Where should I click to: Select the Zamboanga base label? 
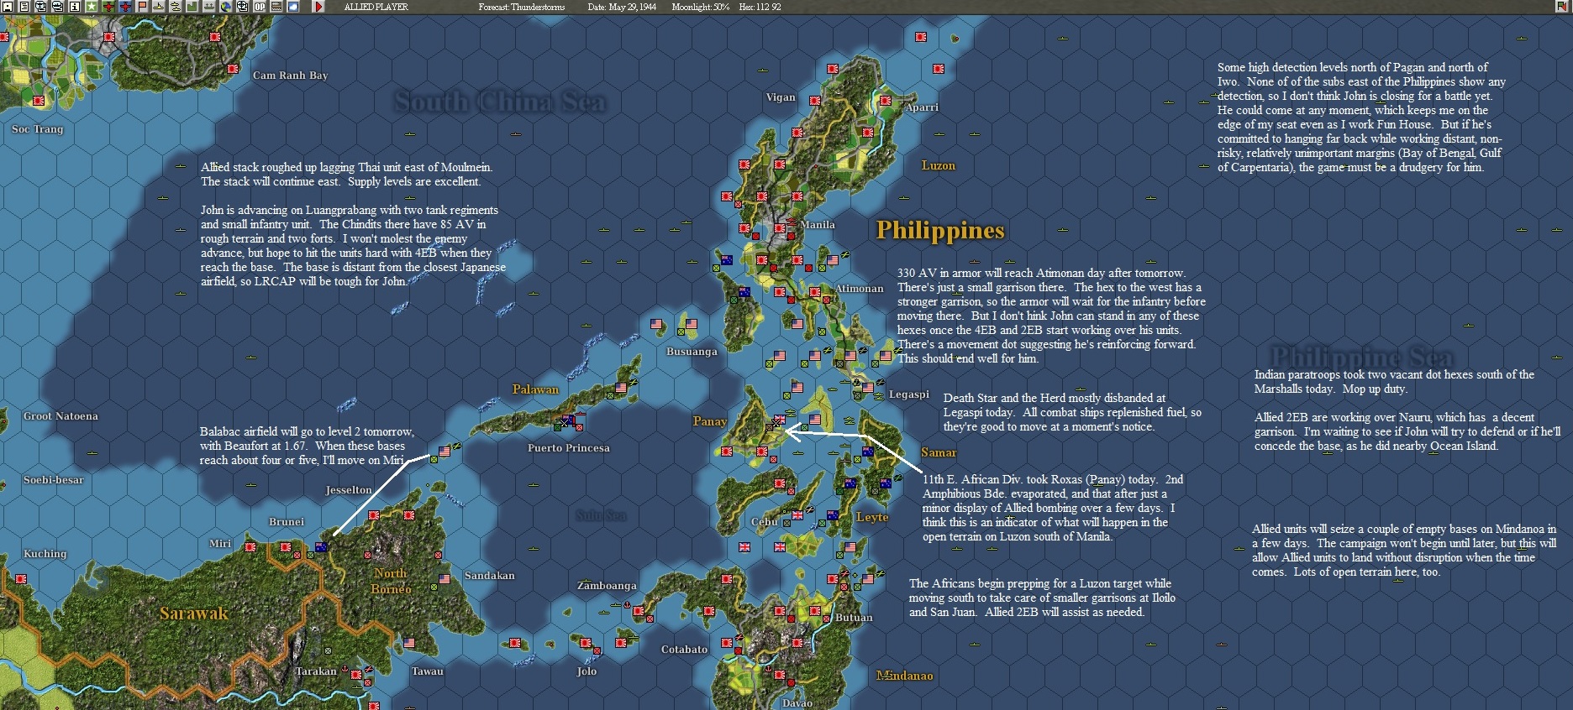607,586
